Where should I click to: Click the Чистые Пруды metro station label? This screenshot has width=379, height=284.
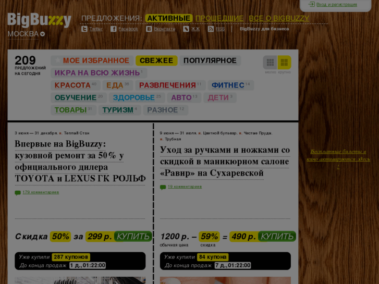(258, 133)
